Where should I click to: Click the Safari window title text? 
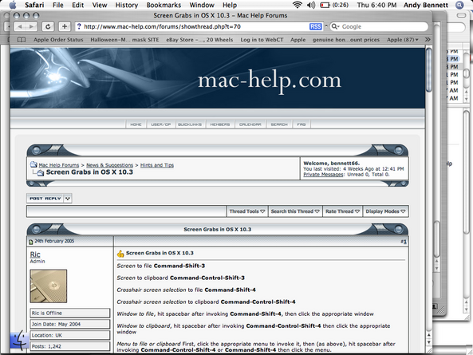(x=220, y=15)
